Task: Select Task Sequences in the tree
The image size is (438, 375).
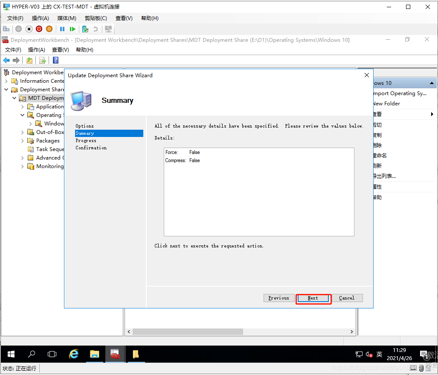Action: 50,149
